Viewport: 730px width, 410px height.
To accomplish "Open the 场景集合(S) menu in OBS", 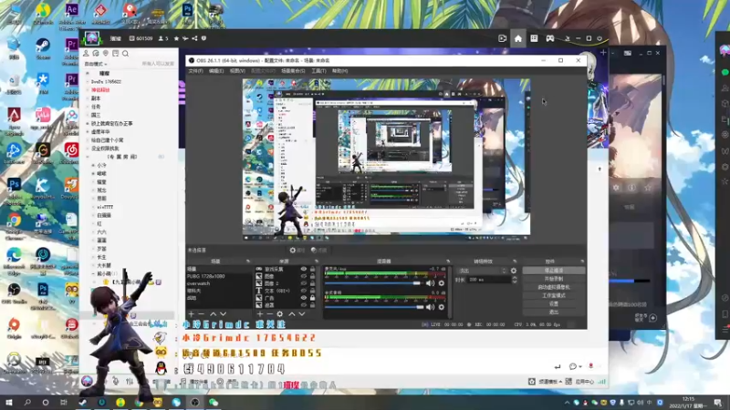I will pos(293,71).
